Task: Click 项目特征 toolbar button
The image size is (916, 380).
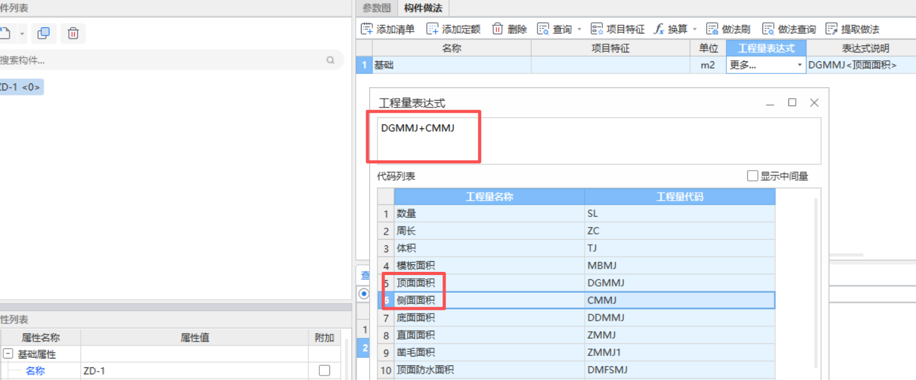Action: [x=618, y=29]
